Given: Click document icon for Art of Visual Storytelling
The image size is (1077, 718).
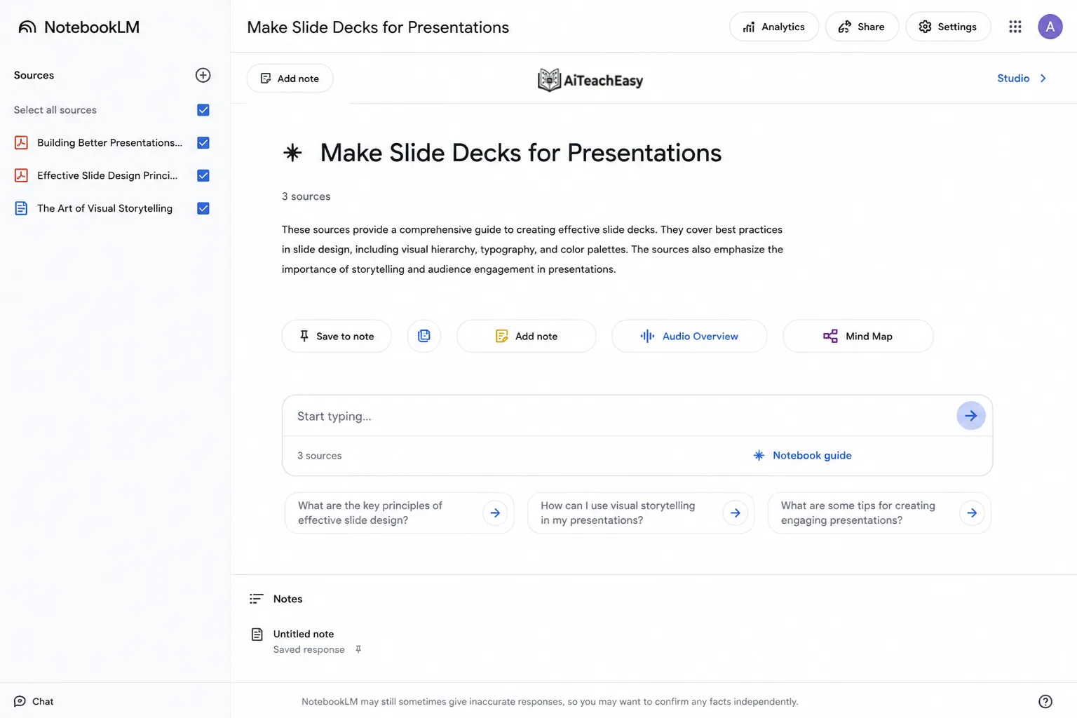Looking at the screenshot, I should [22, 208].
